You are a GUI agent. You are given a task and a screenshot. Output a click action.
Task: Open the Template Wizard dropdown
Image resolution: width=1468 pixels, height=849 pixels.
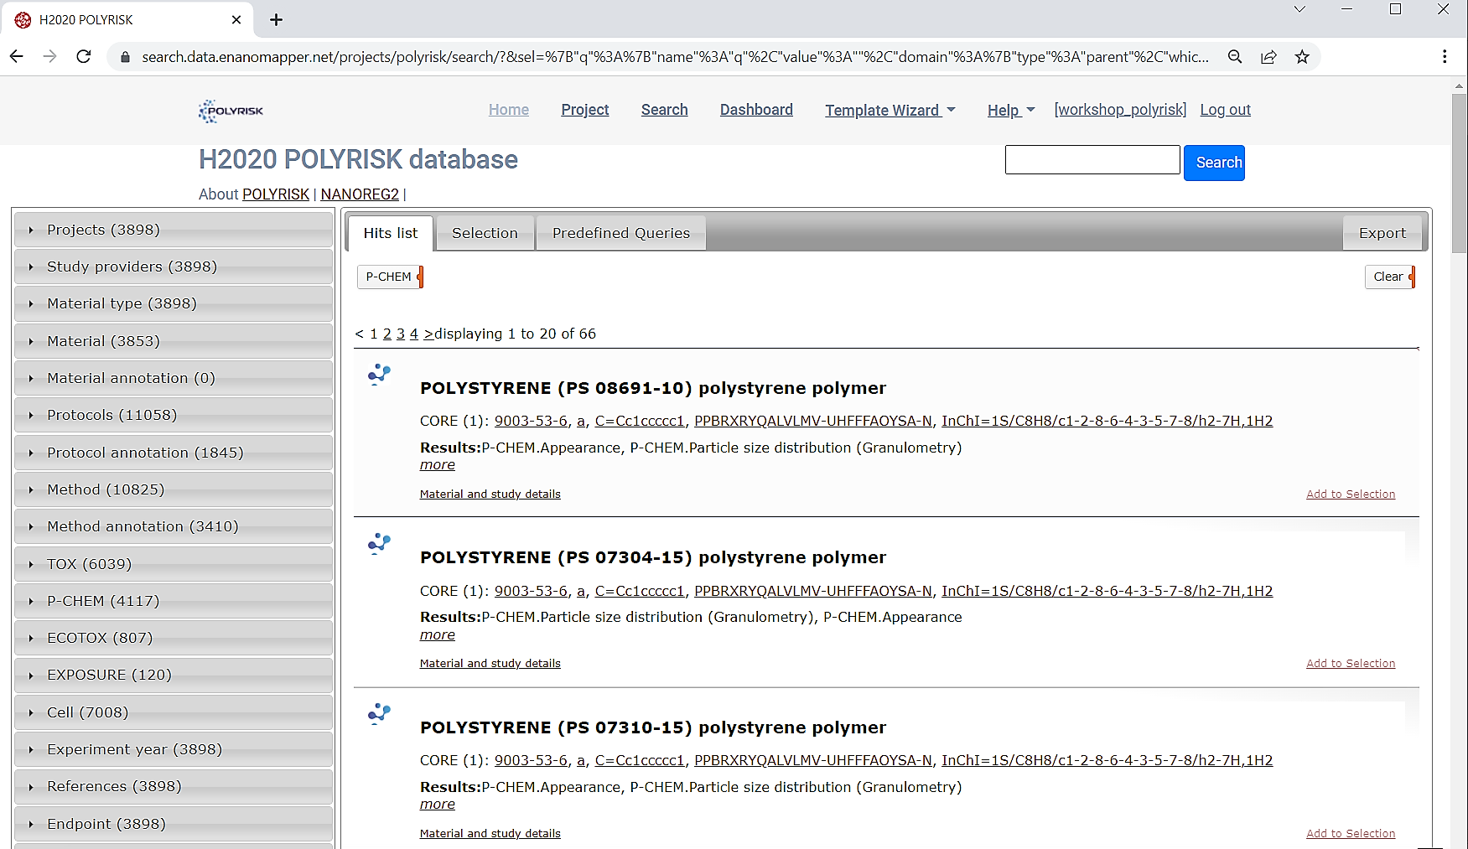(x=890, y=110)
